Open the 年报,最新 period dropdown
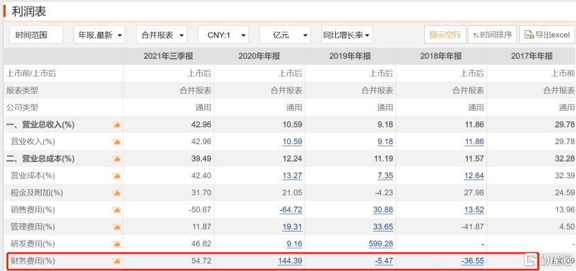This screenshot has width=576, height=271. pos(99,35)
